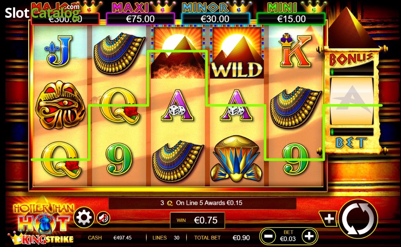401x247 pixels.
Task: Click the plus tab beside spin button
Action: [x=329, y=219]
